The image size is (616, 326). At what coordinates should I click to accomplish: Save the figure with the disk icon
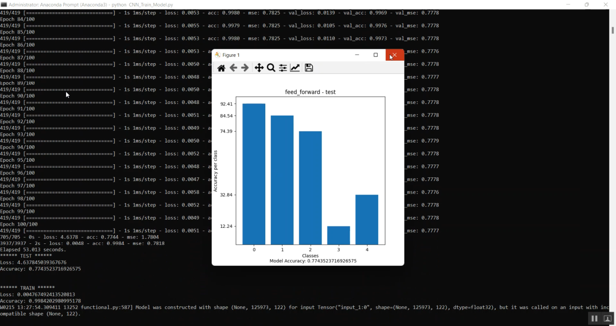(309, 68)
